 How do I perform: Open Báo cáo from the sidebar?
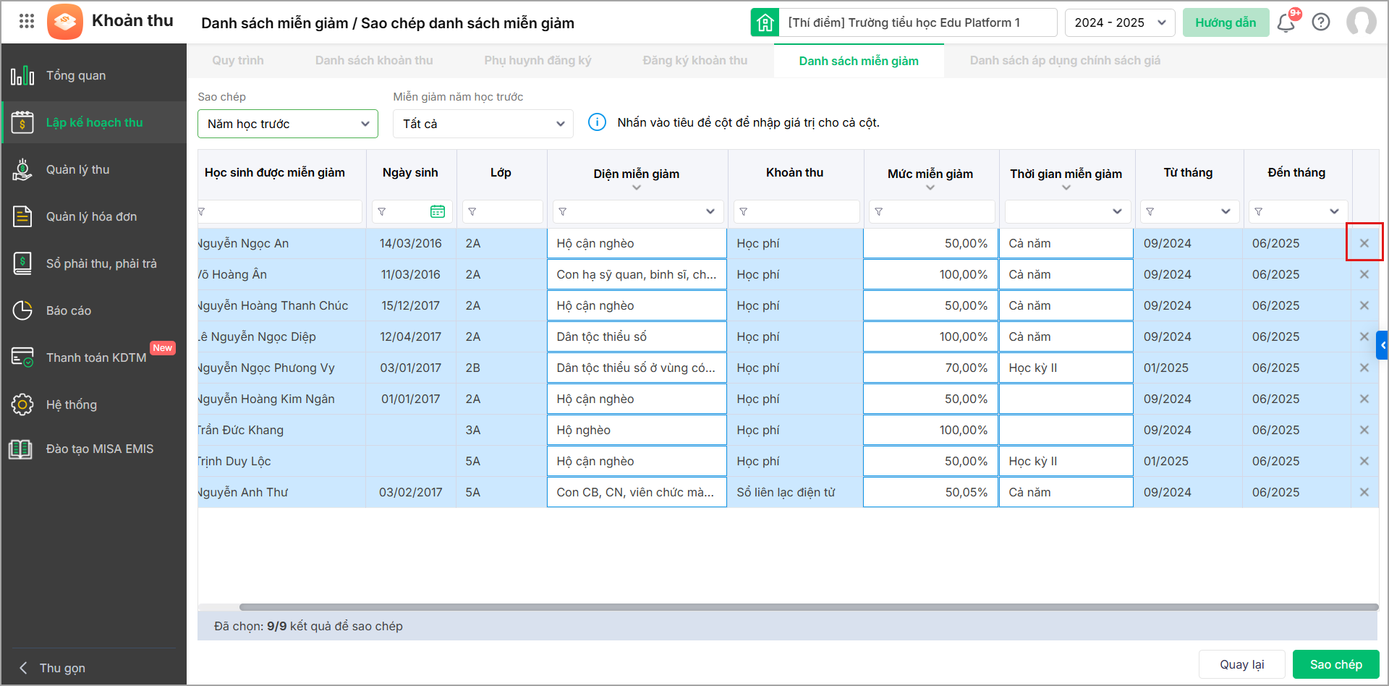click(69, 310)
